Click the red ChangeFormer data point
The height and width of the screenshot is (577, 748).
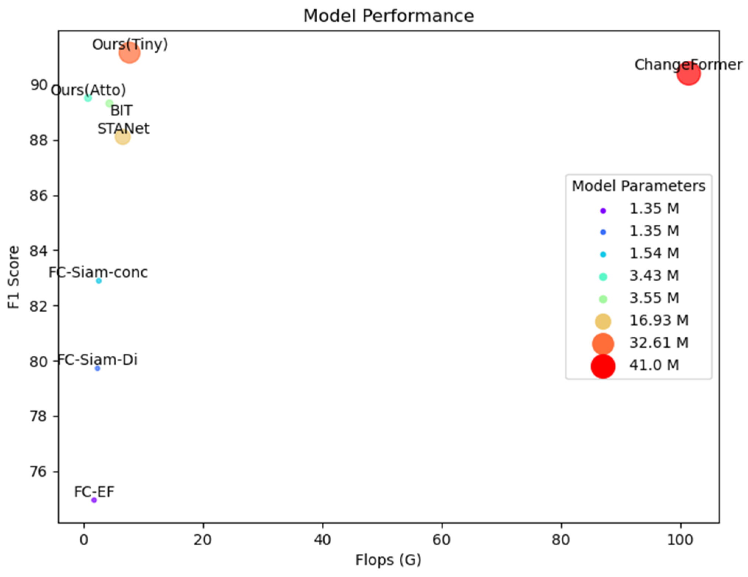pyautogui.click(x=688, y=74)
